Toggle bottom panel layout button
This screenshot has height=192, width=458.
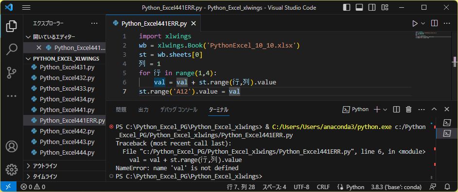click(359, 8)
